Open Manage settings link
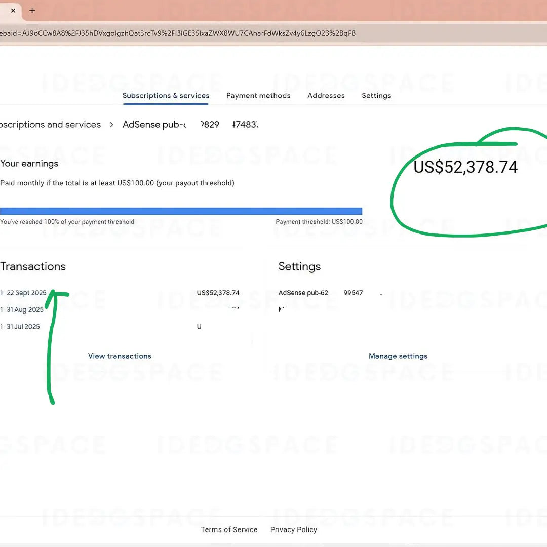Viewport: 547px width, 547px height. click(398, 356)
